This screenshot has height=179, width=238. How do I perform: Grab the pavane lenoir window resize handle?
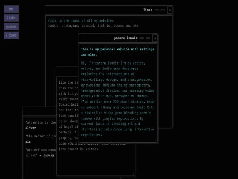point(156,141)
